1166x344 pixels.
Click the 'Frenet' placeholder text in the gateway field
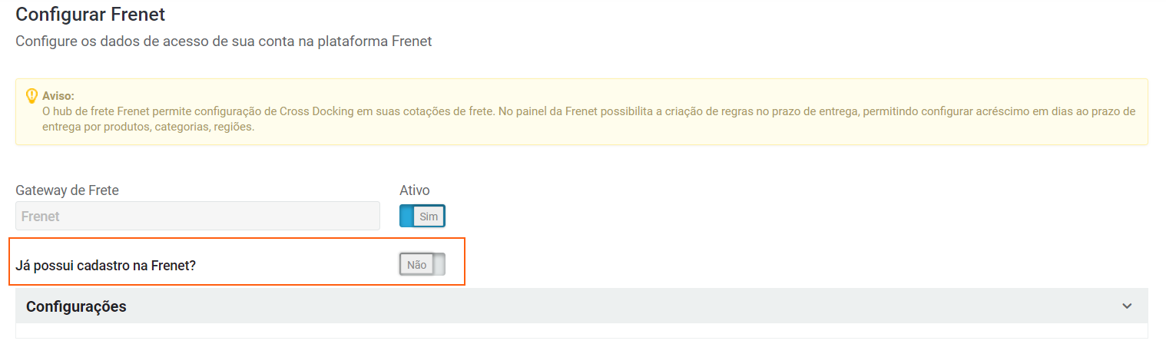[x=41, y=217]
